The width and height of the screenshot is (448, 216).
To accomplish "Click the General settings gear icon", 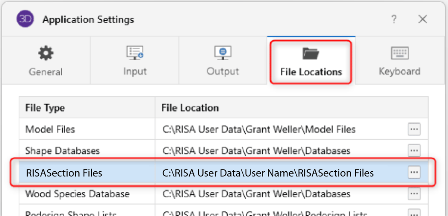I will pyautogui.click(x=46, y=53).
